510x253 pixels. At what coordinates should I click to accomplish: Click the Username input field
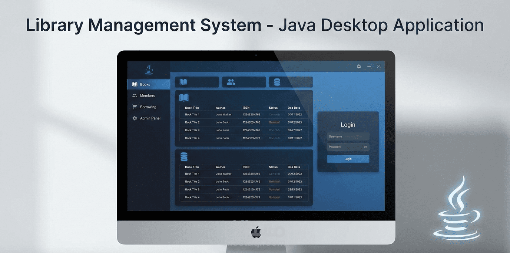pyautogui.click(x=348, y=136)
